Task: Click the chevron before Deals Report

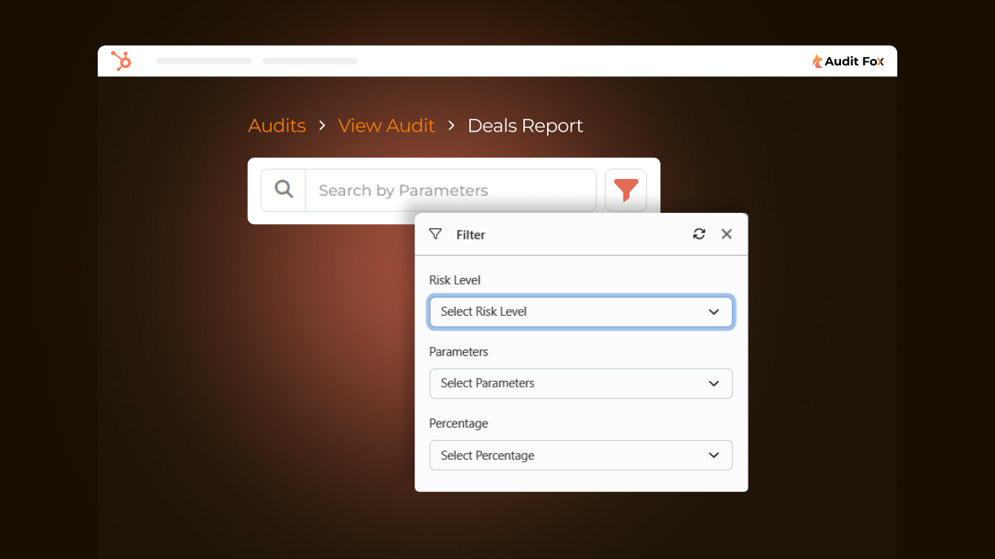Action: [x=452, y=126]
